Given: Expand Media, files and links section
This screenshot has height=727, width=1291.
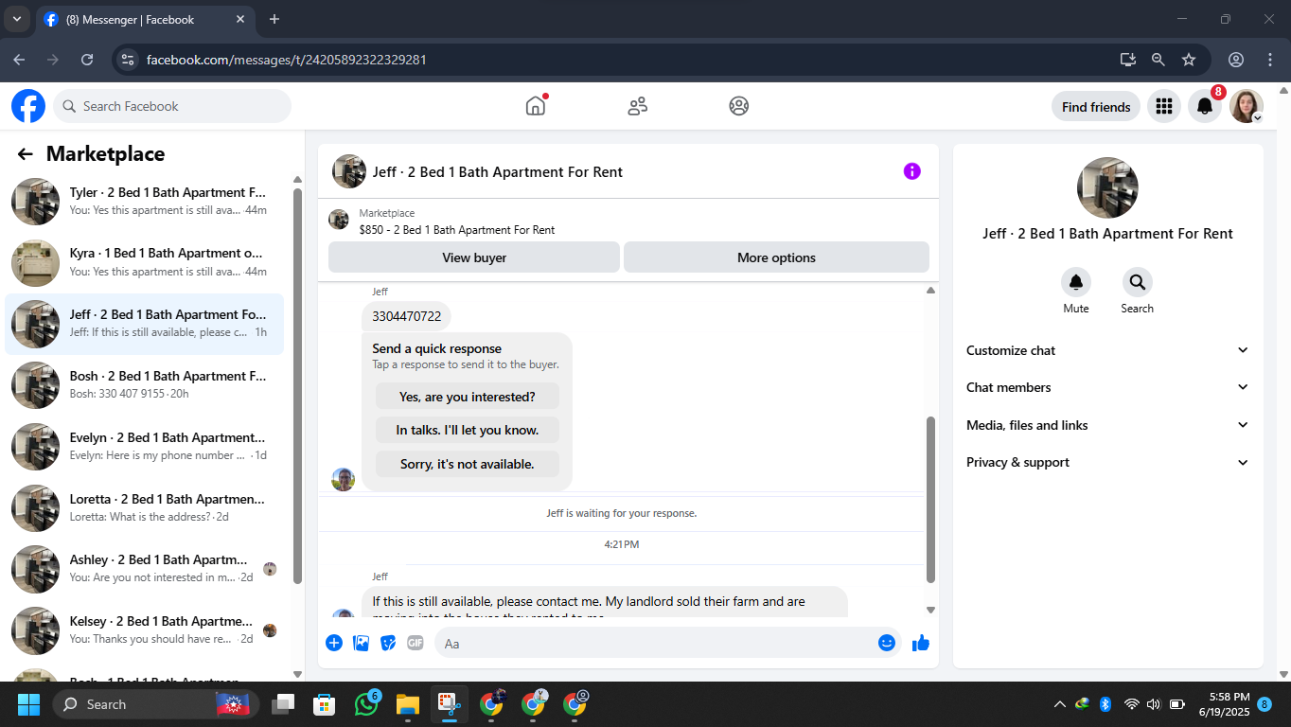Looking at the screenshot, I should point(1107,425).
